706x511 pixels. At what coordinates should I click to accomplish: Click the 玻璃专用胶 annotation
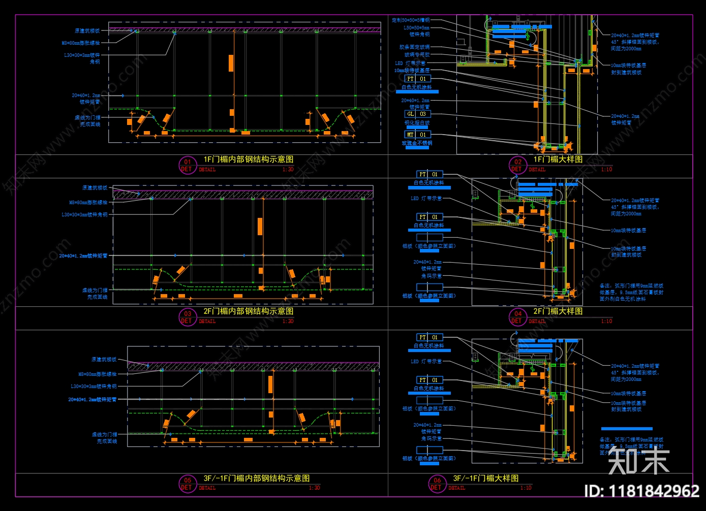(417, 55)
